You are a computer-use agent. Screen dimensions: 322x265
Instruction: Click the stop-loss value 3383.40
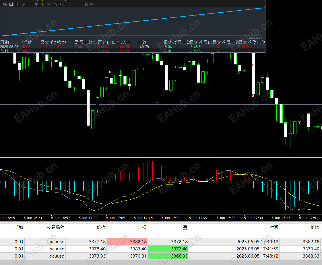coord(138,249)
